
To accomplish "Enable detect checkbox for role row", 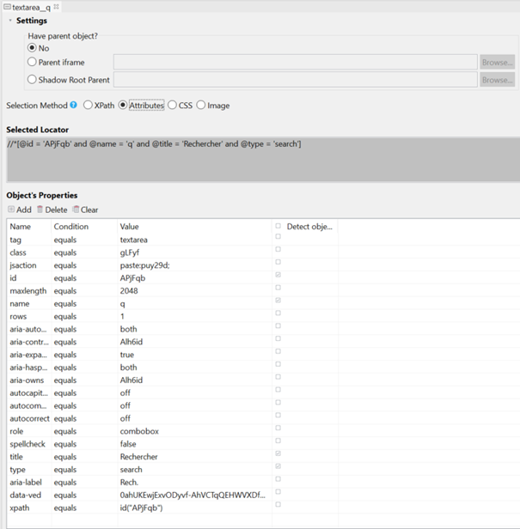I will (x=278, y=428).
